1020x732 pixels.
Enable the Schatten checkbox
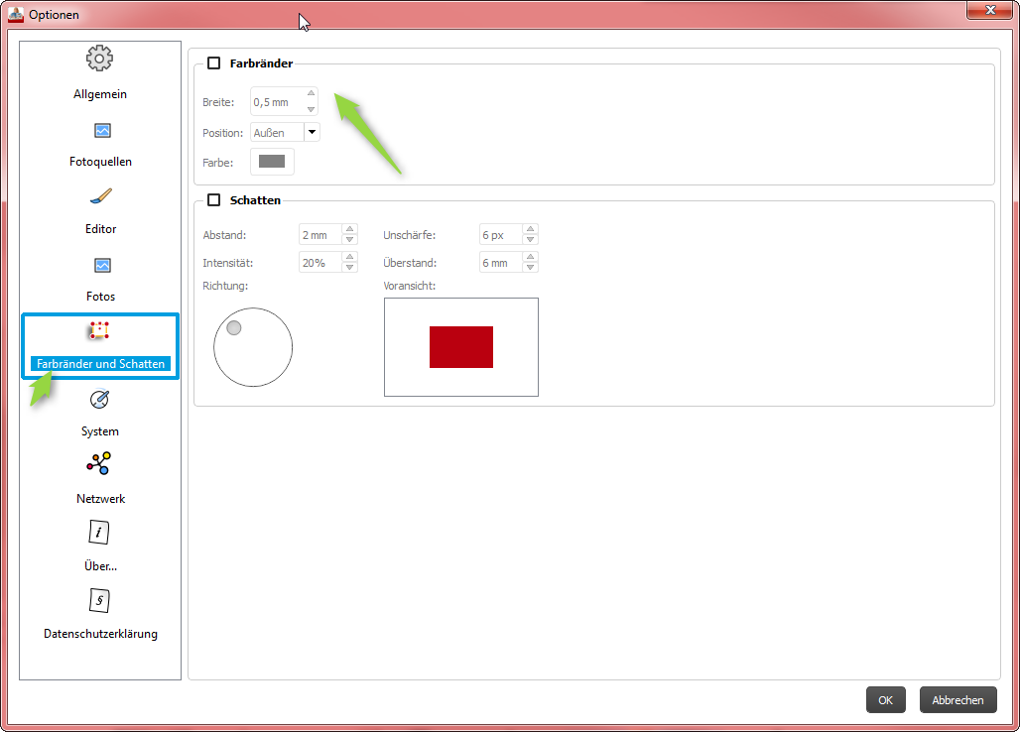(213, 200)
